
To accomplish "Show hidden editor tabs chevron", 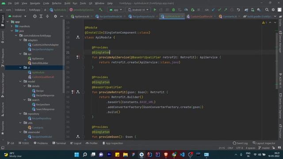I will (x=275, y=16).
